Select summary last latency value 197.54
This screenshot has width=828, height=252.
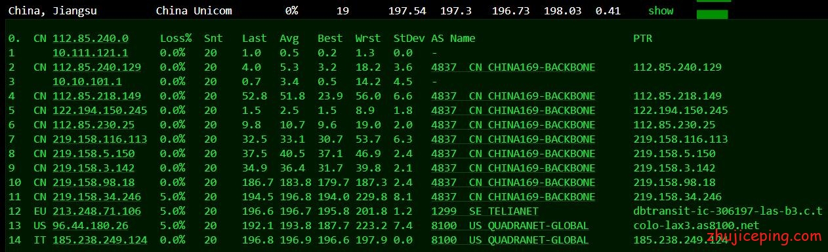tap(407, 10)
